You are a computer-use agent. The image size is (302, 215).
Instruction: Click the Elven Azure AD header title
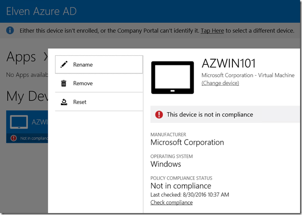tap(42, 11)
